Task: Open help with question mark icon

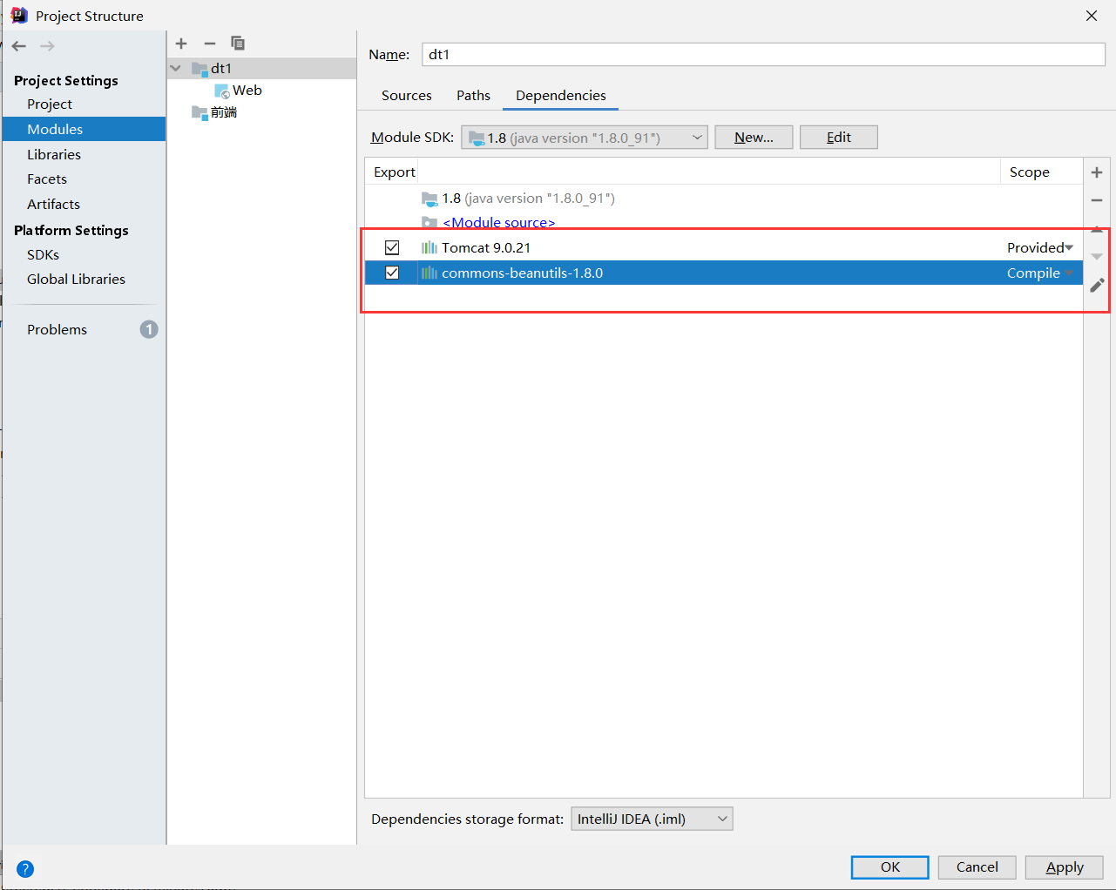Action: click(x=25, y=868)
